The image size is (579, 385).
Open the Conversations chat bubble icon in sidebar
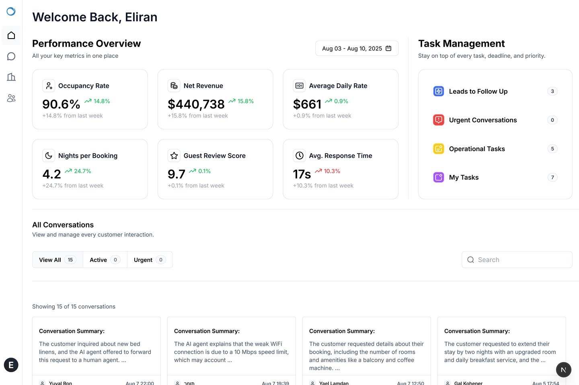coord(11,56)
